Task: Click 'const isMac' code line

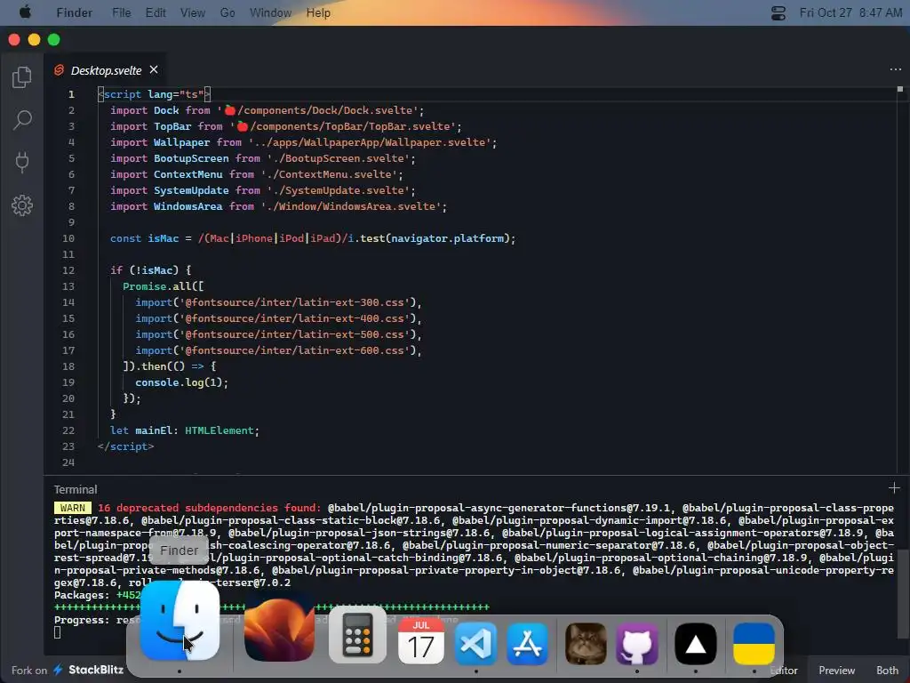Action: click(x=313, y=238)
